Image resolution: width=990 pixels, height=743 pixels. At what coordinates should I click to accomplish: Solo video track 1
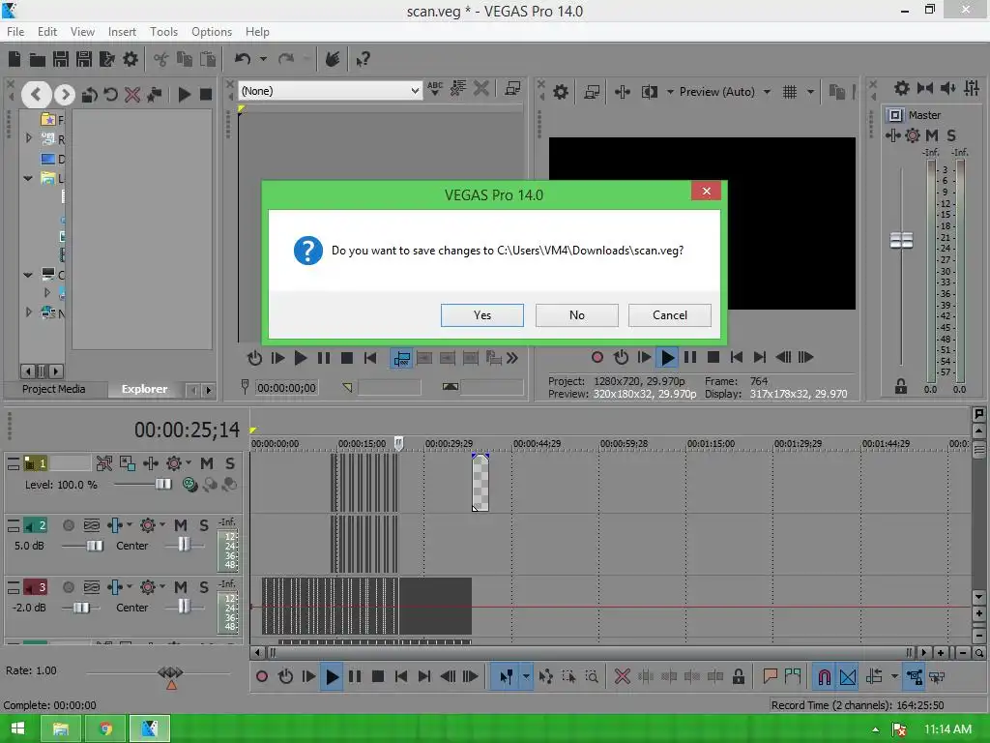(230, 463)
